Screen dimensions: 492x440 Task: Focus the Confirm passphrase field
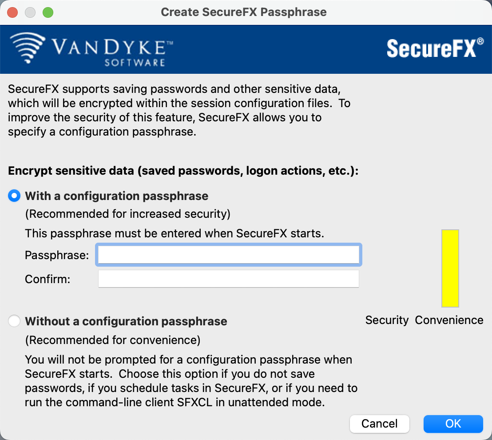coord(228,279)
